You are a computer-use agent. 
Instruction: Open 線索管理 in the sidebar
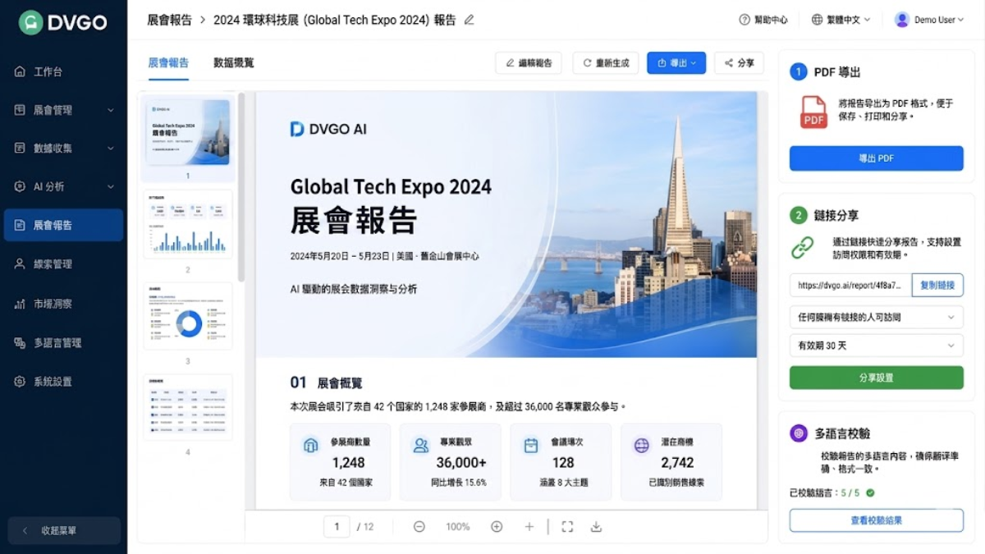63,264
